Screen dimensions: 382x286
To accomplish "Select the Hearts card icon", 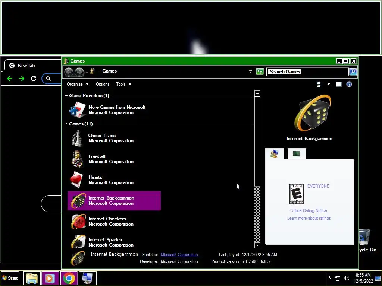I will click(77, 180).
